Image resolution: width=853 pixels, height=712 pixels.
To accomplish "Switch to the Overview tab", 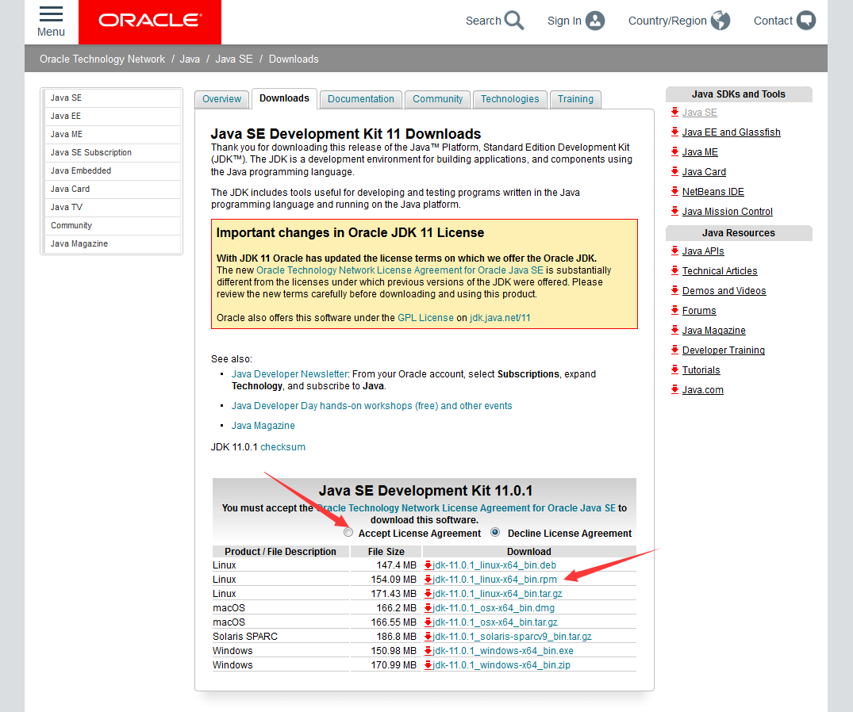I will click(221, 99).
